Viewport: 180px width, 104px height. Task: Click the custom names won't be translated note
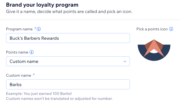[x=59, y=98]
